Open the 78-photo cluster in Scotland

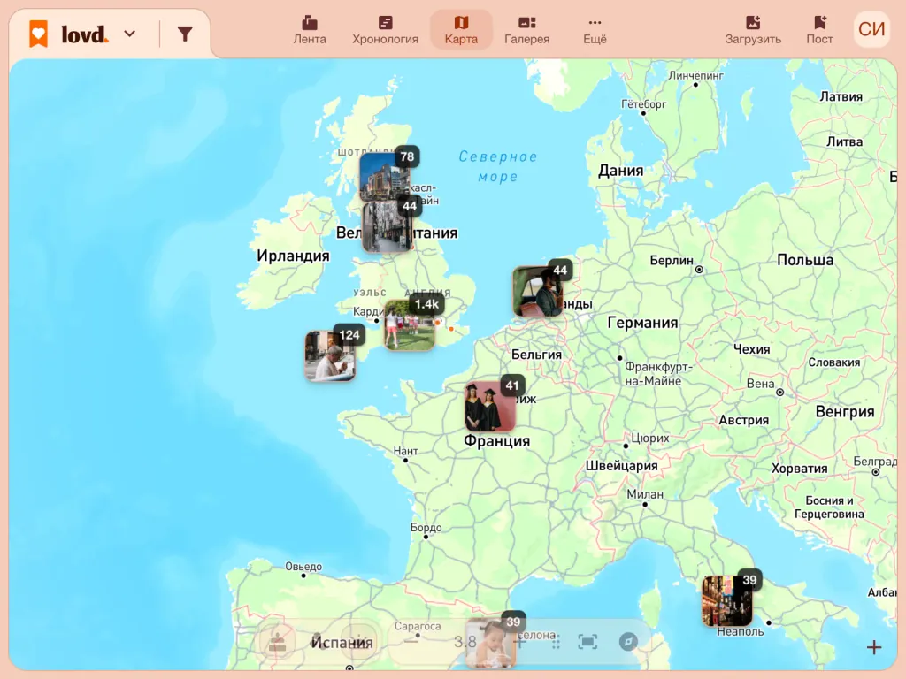(x=385, y=176)
